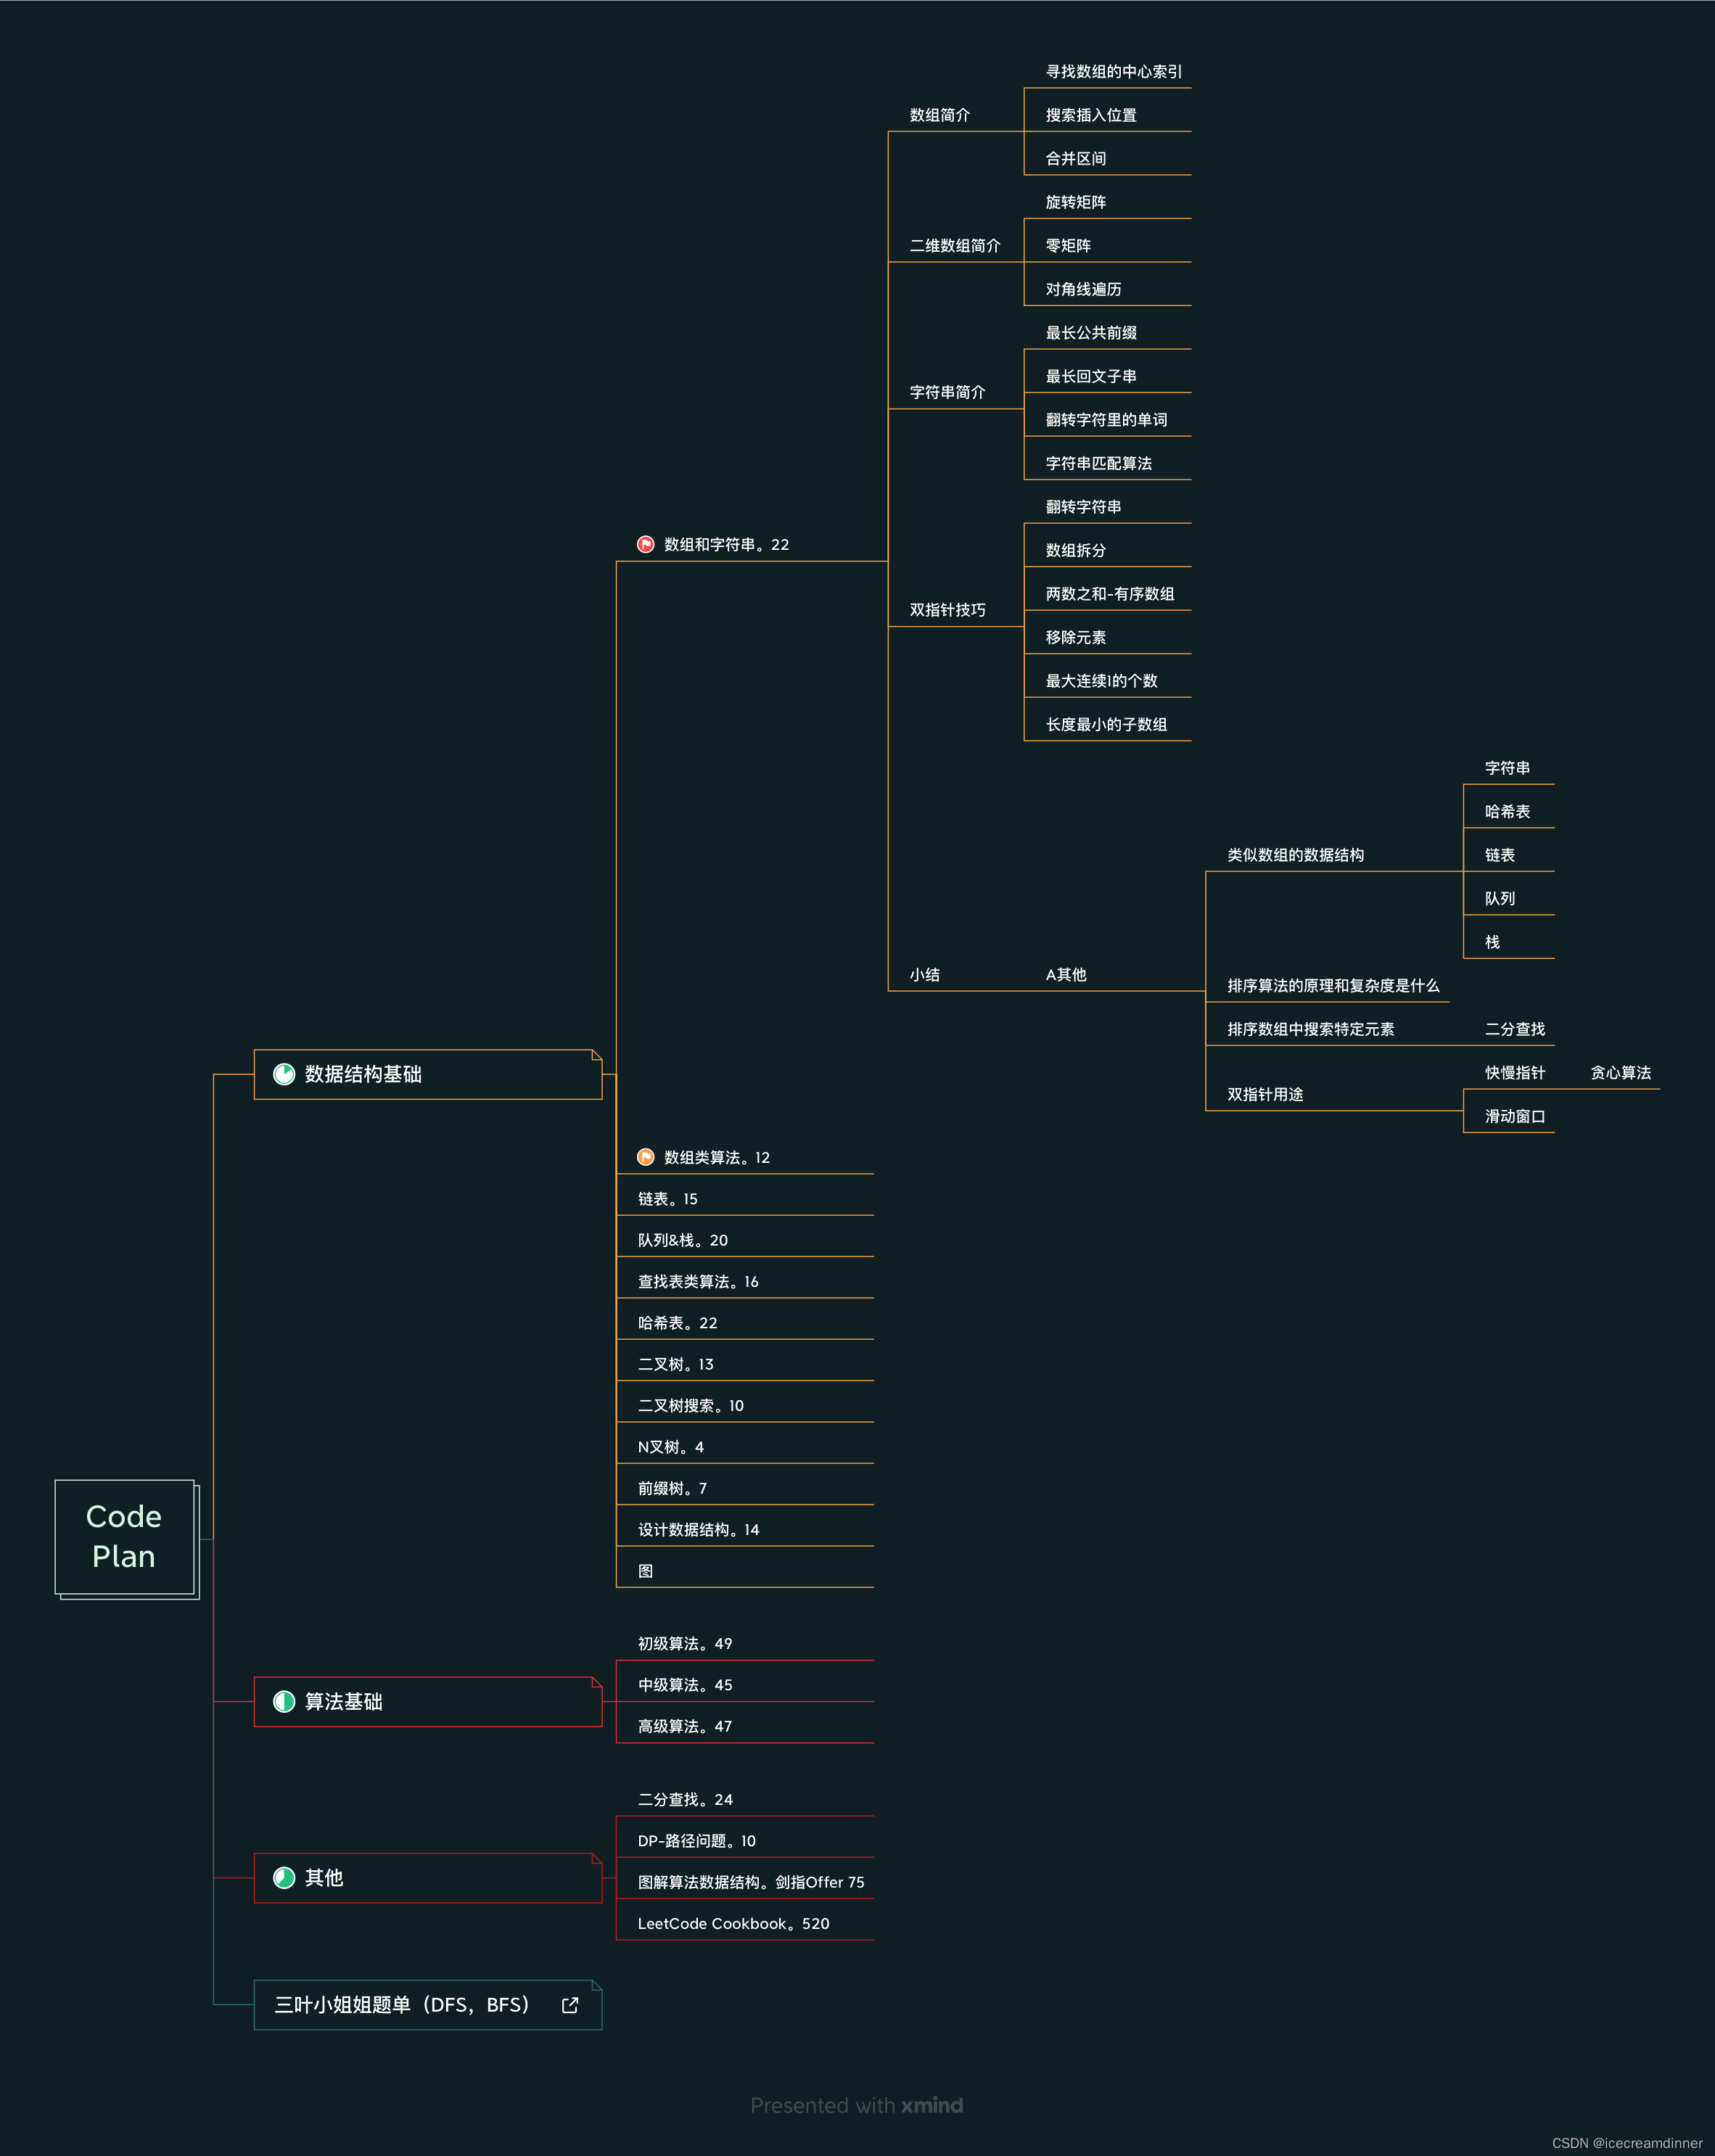Click 最大连续1的个数 leaf
Screen dimensions: 1715x2156
(1101, 680)
